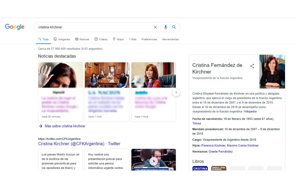This screenshot has height=196, width=295.
Task: Open the Más options menu
Action: (x=133, y=39)
